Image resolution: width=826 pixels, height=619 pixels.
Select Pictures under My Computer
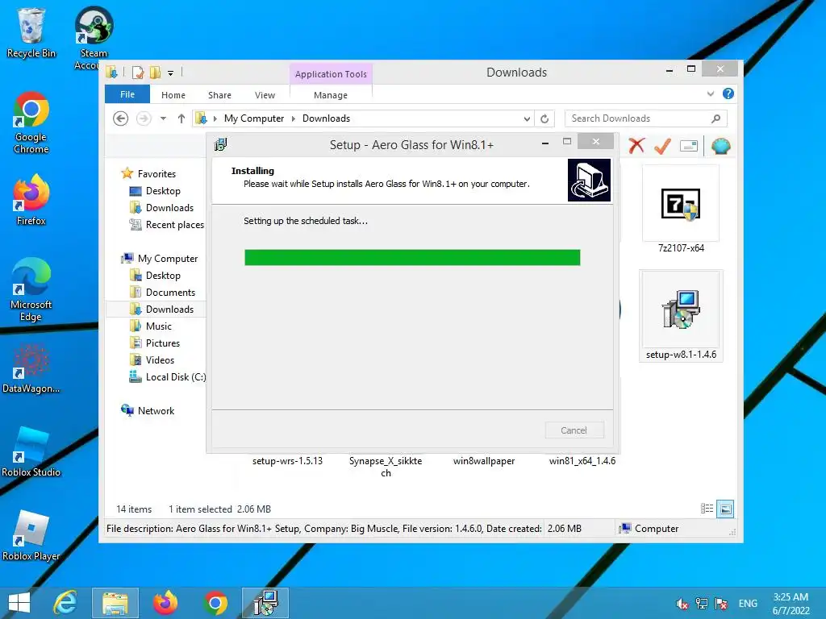pyautogui.click(x=163, y=343)
